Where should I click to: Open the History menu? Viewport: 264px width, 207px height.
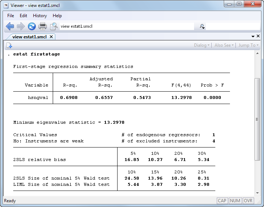tap(40, 16)
